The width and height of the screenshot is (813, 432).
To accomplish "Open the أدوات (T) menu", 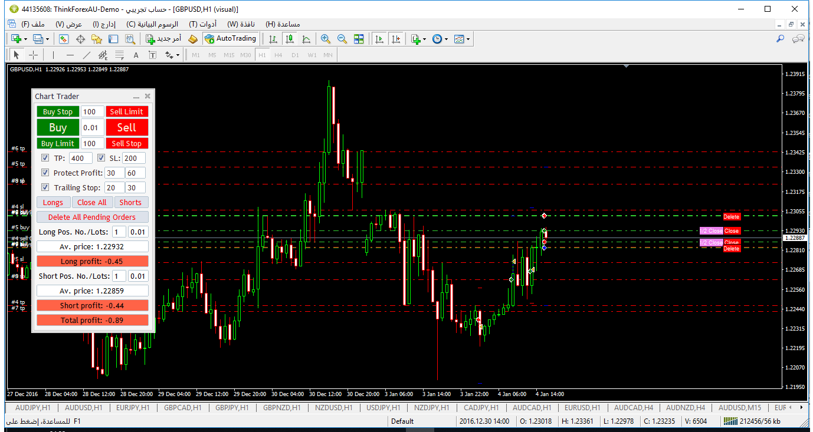I will 202,24.
